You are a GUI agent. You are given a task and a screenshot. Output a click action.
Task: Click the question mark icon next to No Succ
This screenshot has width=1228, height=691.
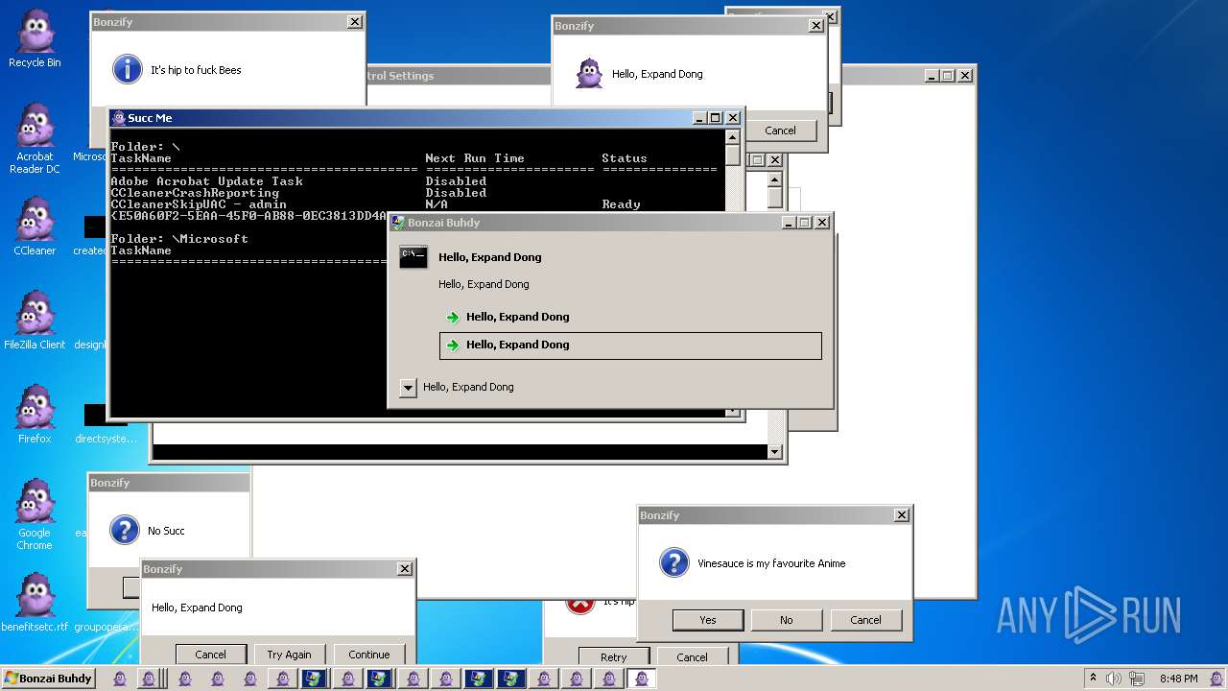(x=125, y=530)
